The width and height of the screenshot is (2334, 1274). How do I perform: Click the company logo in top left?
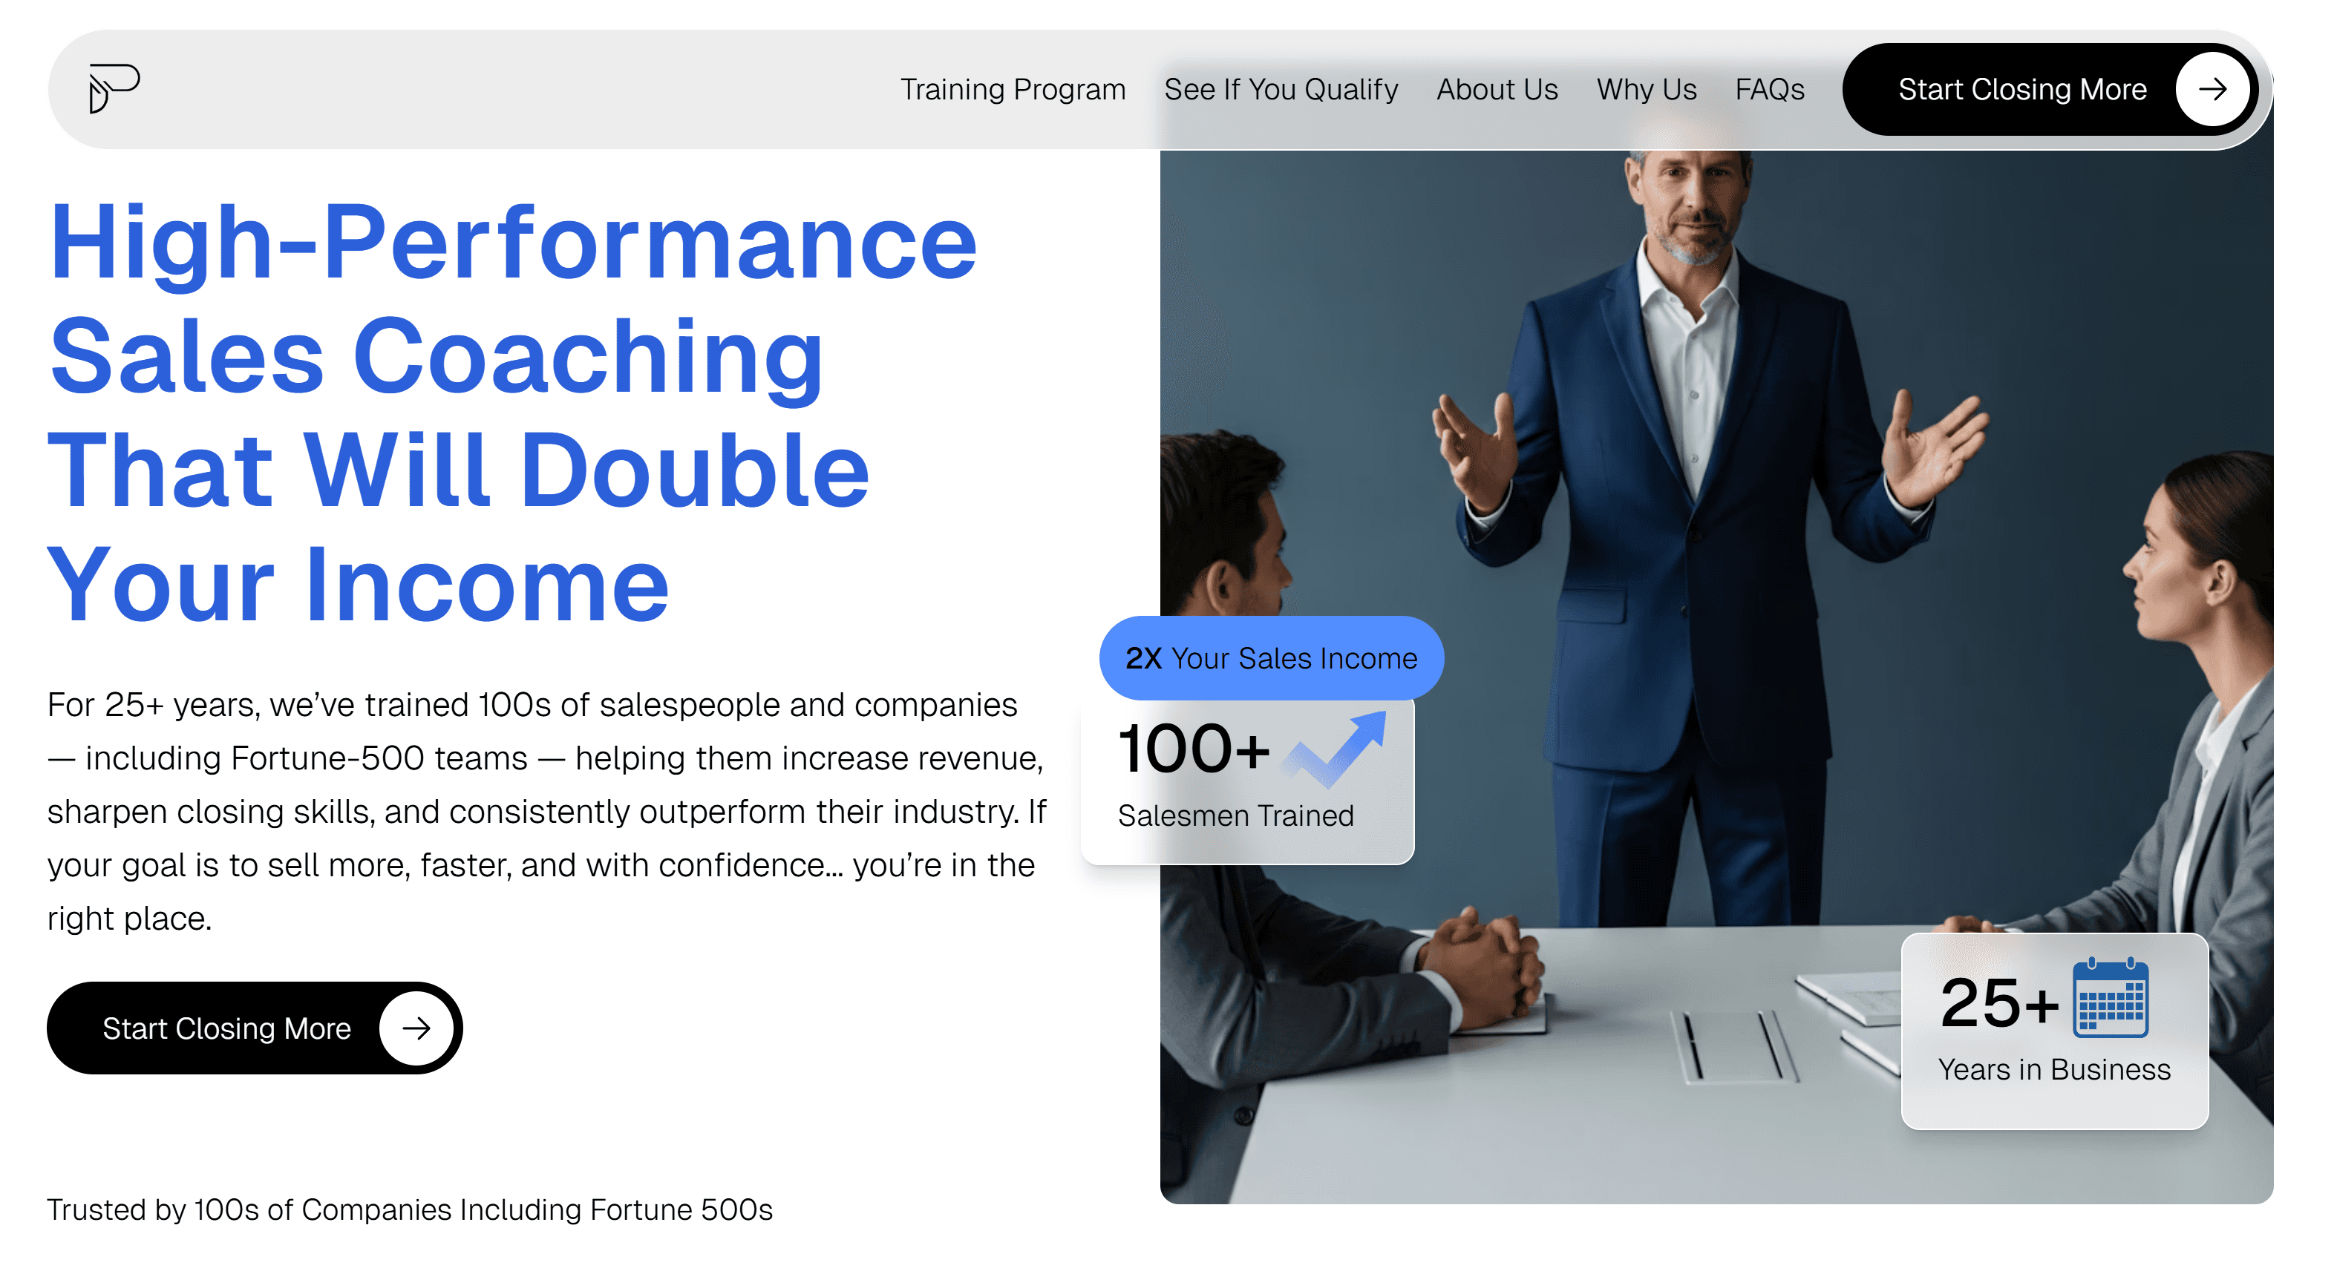115,88
